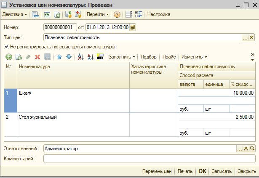Click the Ответственный field Администратор
The image size is (259, 178).
click(140, 149)
